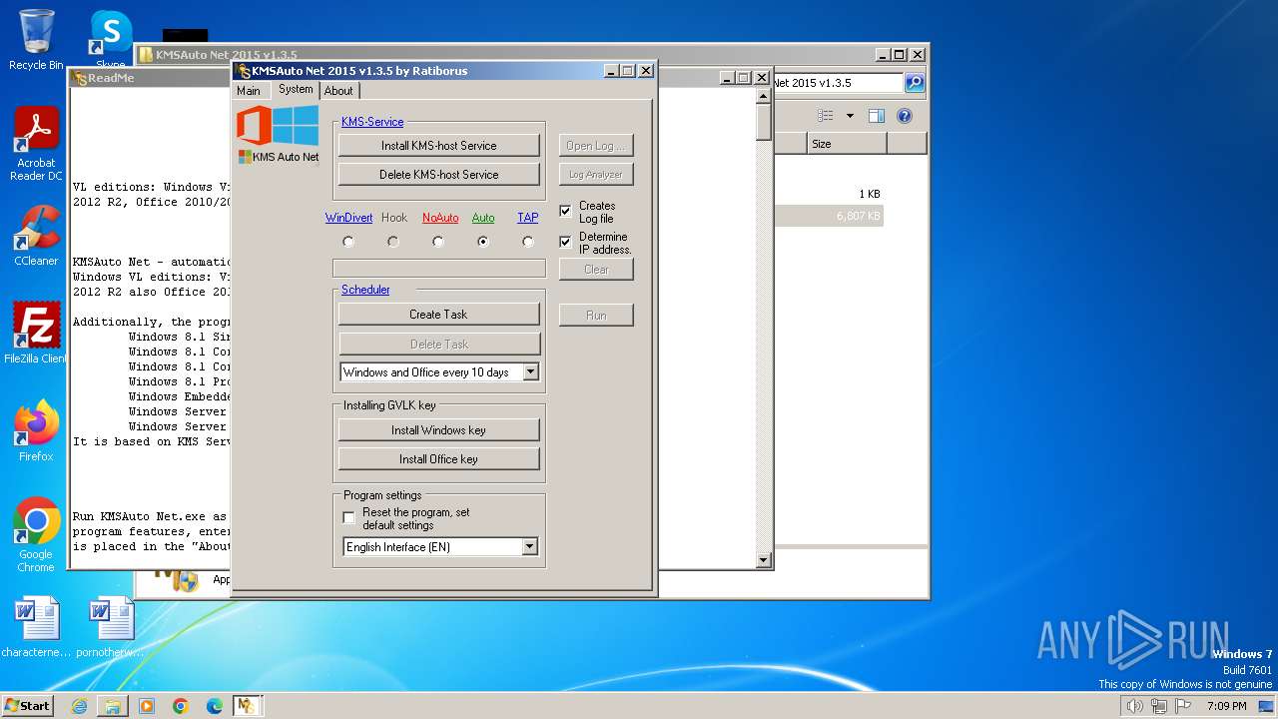Select the NoAuto radio button
Screen dimensions: 1278x719
pos(438,242)
